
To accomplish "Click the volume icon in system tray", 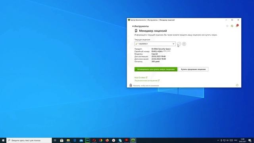I will tap(227, 140).
